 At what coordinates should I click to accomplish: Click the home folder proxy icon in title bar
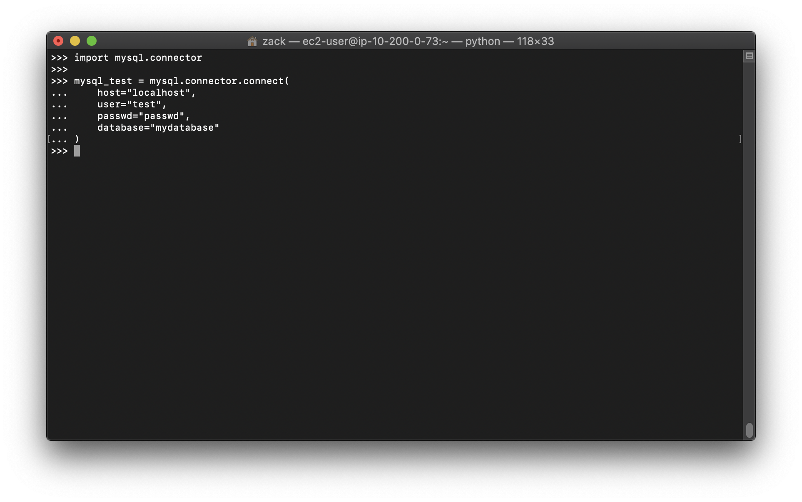[252, 41]
